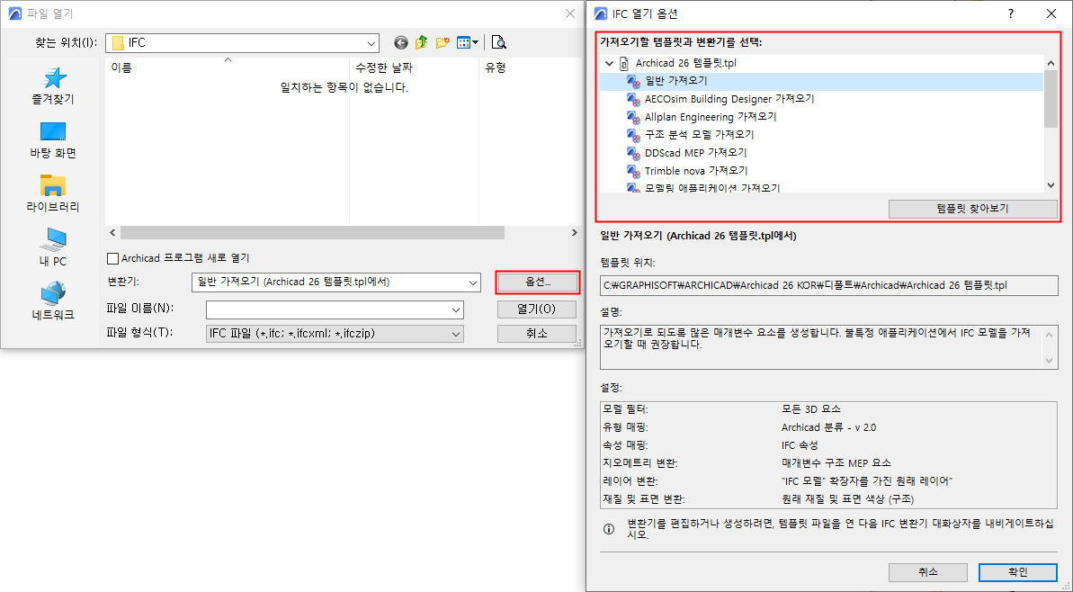
Task: Open 라이브러리 library shortcut
Action: pyautogui.click(x=53, y=193)
